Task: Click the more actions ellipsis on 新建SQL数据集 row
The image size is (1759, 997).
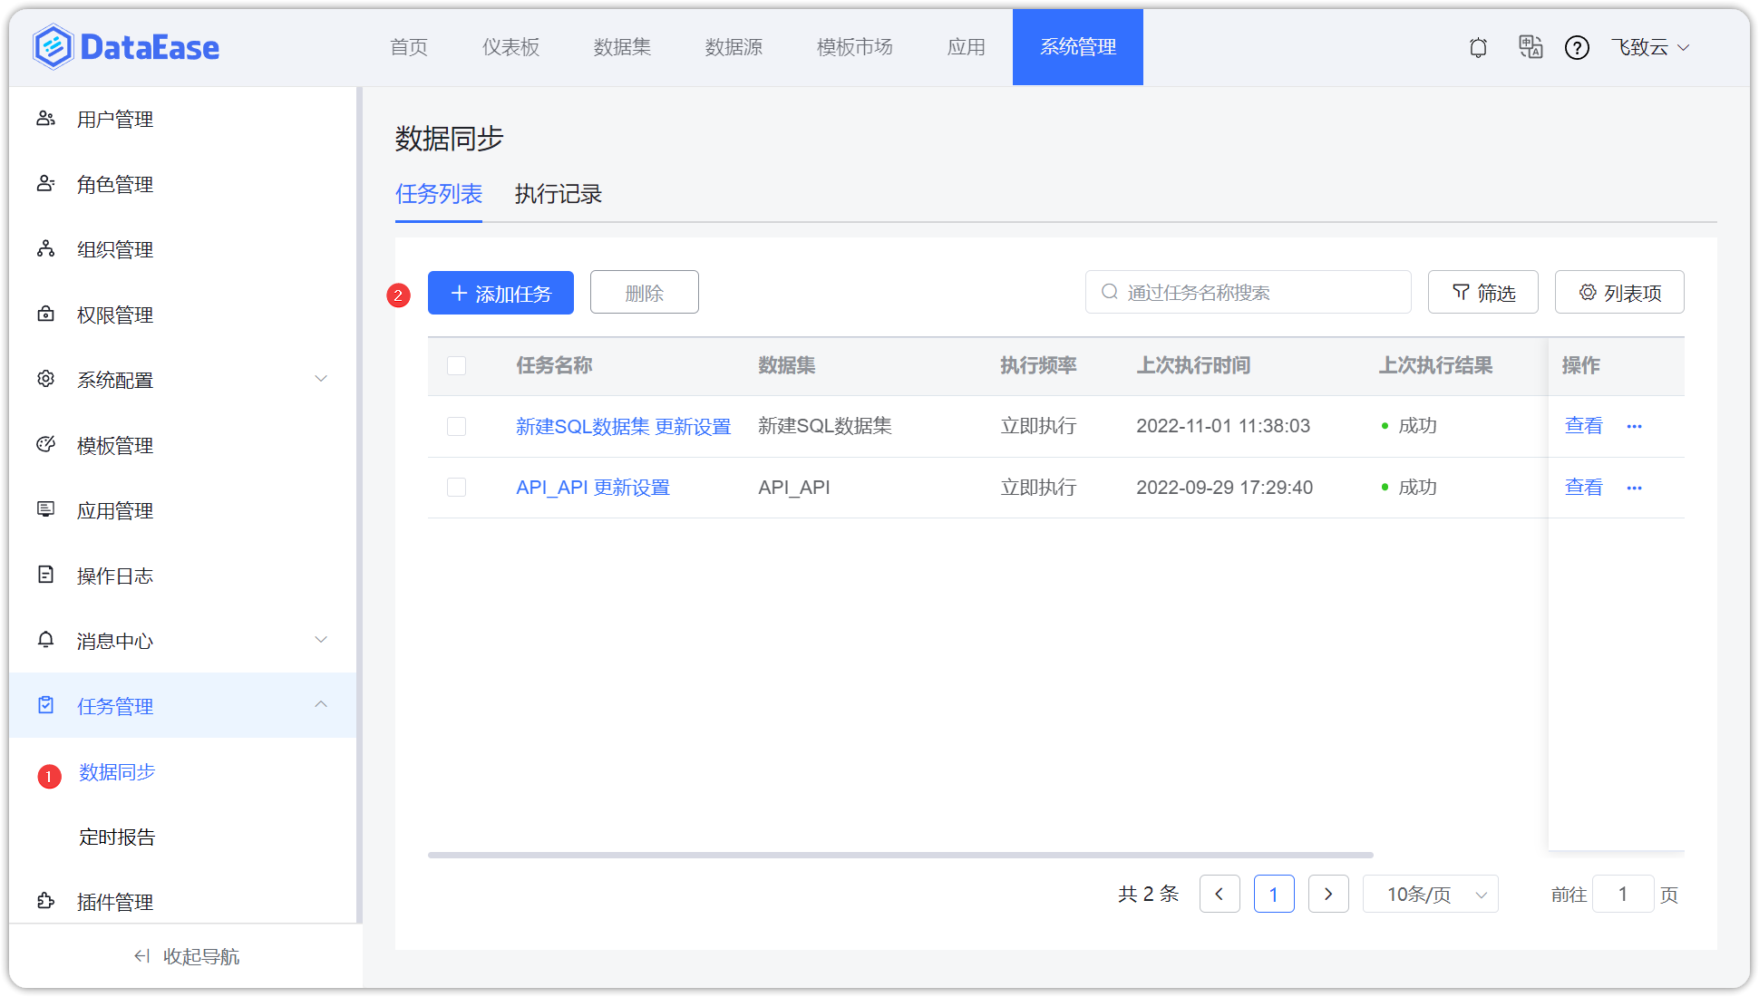Action: point(1635,425)
